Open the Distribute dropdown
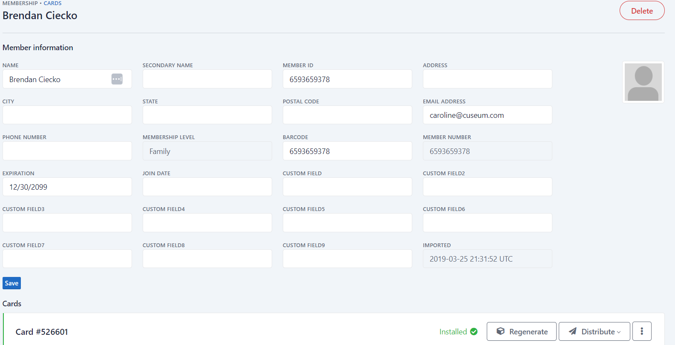This screenshot has width=675, height=345. click(594, 331)
